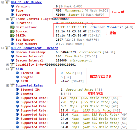The height and width of the screenshot is (130, 137).
Task: Click the cube icon next to SSID Length
Action: tap(17, 77)
